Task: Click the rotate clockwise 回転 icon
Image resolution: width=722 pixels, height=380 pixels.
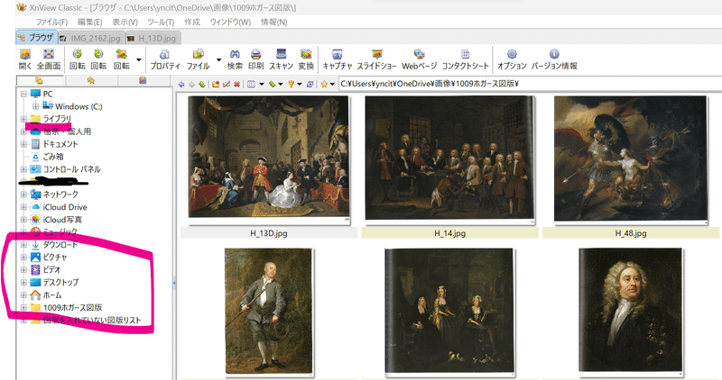Action: (x=98, y=59)
